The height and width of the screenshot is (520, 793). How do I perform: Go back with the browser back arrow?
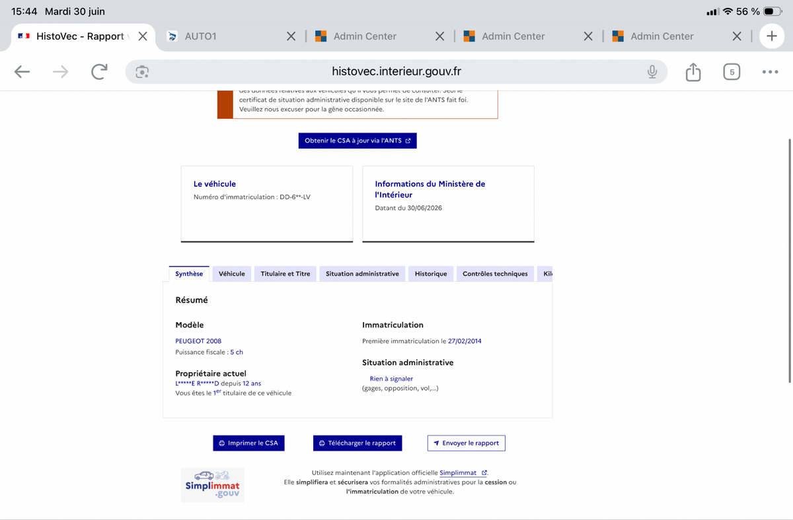point(22,72)
